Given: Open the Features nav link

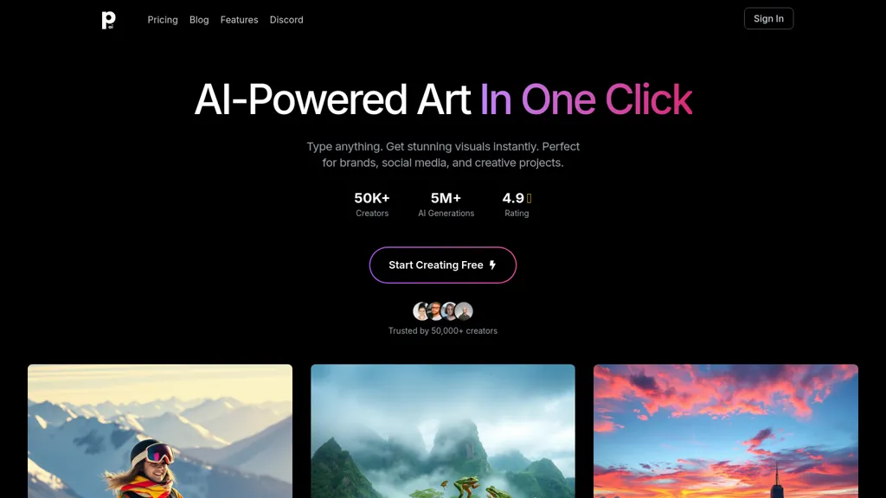Looking at the screenshot, I should 239,20.
